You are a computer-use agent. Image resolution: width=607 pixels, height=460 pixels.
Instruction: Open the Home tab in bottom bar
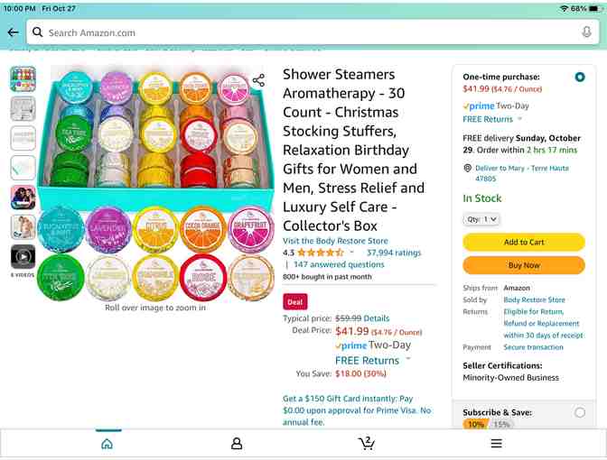[107, 444]
